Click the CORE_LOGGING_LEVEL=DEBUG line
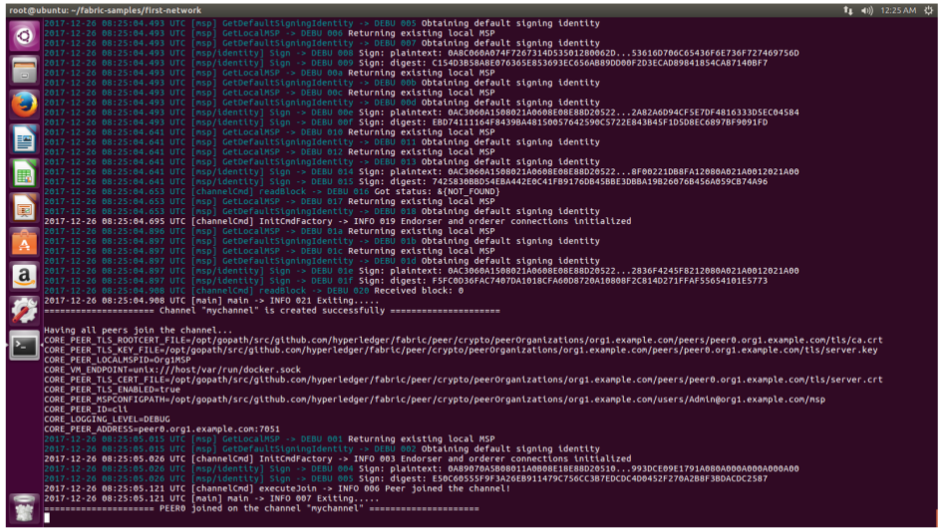This screenshot has width=945, height=531. point(107,419)
